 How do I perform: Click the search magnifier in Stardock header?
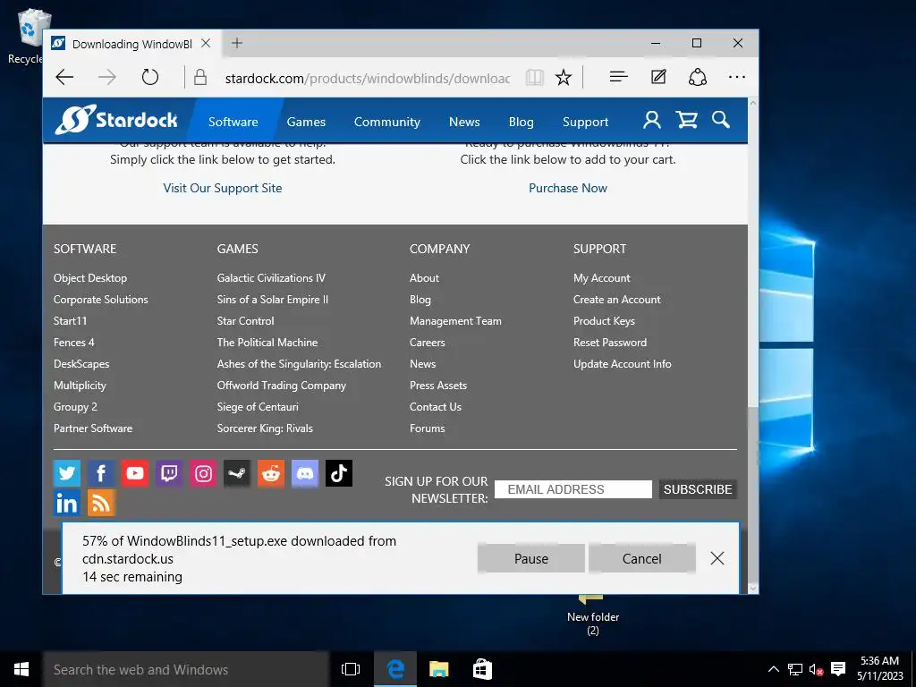721,120
